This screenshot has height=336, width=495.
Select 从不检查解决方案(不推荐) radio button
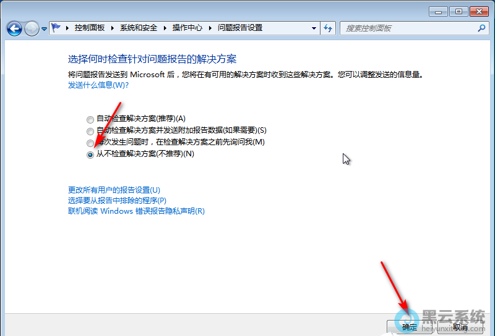click(91, 154)
